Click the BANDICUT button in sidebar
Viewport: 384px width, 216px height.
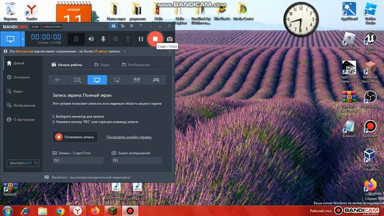point(23,163)
